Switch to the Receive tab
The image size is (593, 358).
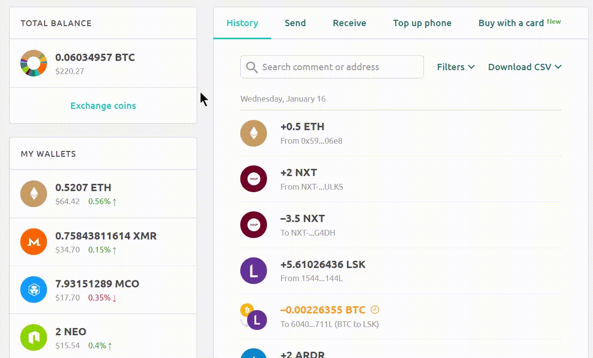[x=349, y=23]
